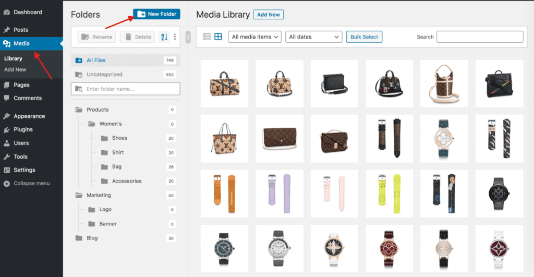
Task: Select the Uncategorized row
Action: click(126, 75)
